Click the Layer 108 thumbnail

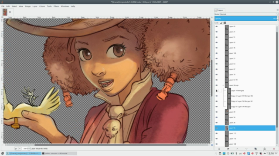pyautogui.click(x=227, y=144)
